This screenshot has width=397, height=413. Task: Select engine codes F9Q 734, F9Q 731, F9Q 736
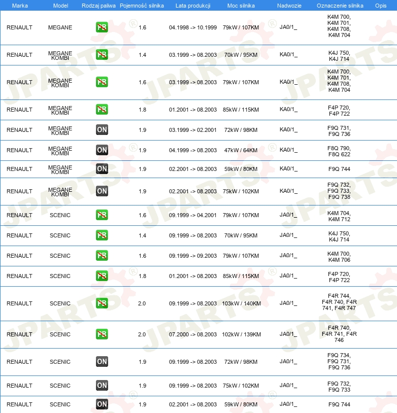[x=339, y=361]
